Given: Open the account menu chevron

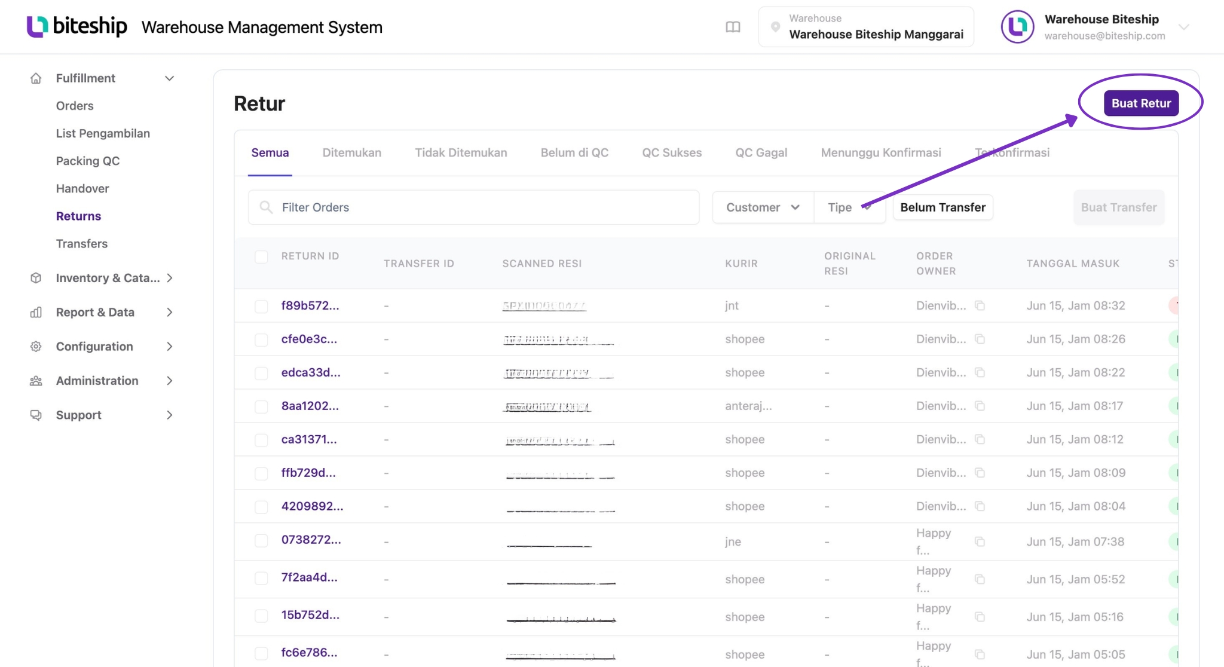Looking at the screenshot, I should pos(1183,27).
